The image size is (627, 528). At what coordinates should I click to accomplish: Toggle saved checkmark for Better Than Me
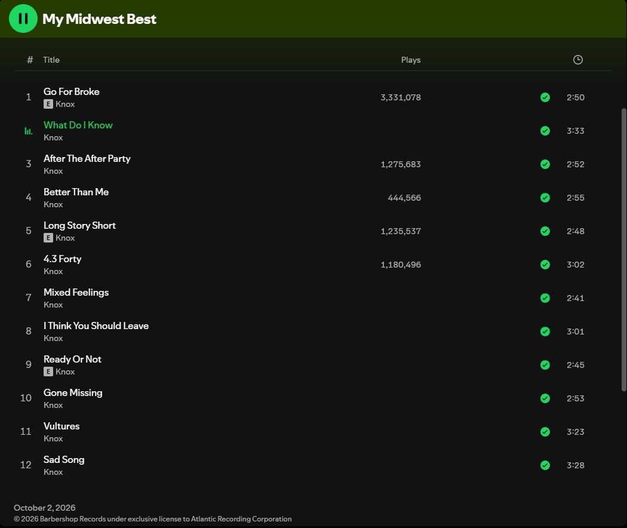(545, 198)
